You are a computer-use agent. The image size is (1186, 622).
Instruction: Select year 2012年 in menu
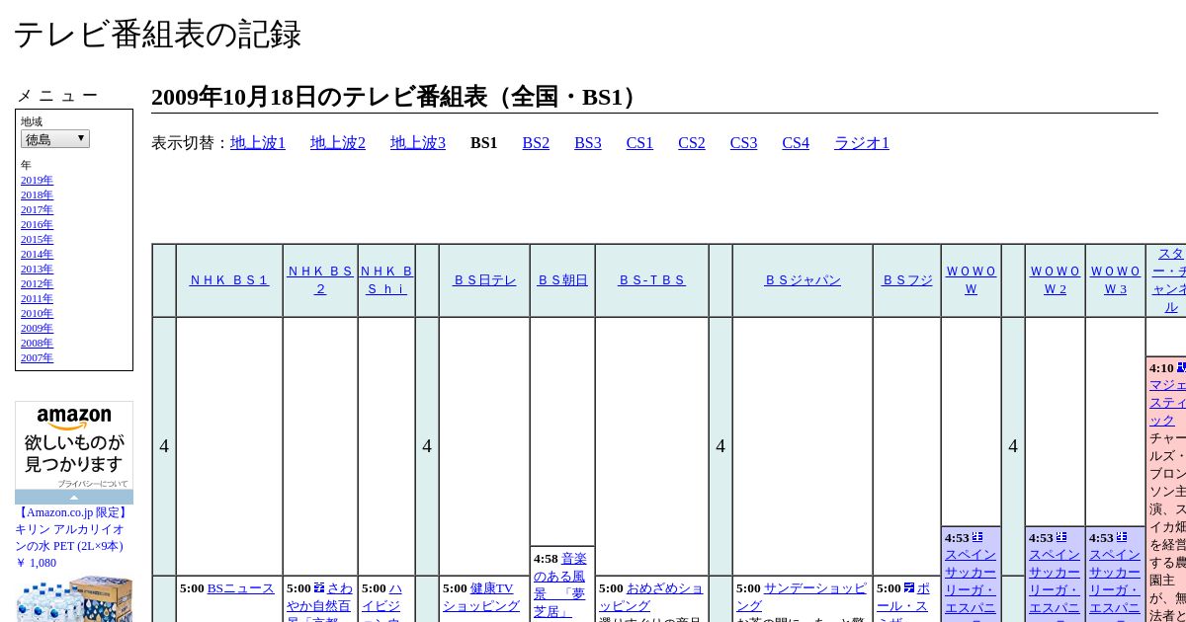(37, 284)
